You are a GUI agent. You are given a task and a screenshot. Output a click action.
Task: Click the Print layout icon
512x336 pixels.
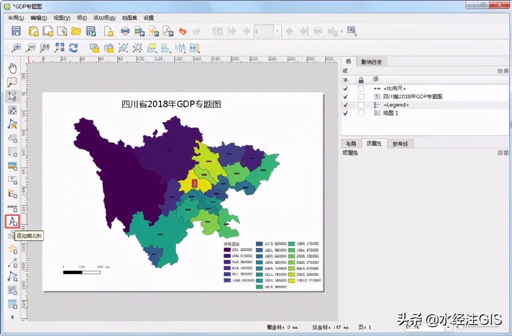coord(125,31)
